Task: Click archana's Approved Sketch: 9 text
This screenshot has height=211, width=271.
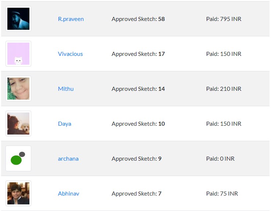Action: coord(136,158)
